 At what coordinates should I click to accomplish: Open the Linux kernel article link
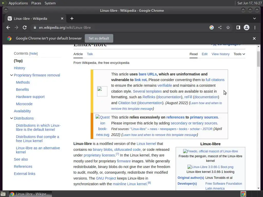tap(146, 144)
